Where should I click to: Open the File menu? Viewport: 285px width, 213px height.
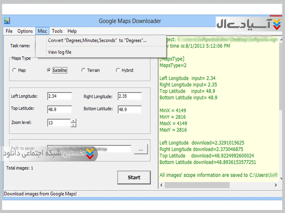[9, 31]
